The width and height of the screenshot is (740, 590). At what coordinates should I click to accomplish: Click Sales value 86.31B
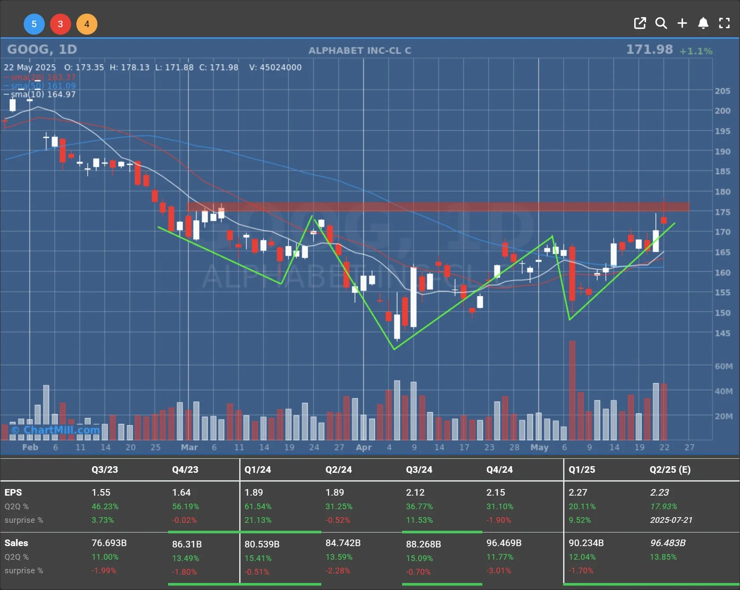(187, 544)
